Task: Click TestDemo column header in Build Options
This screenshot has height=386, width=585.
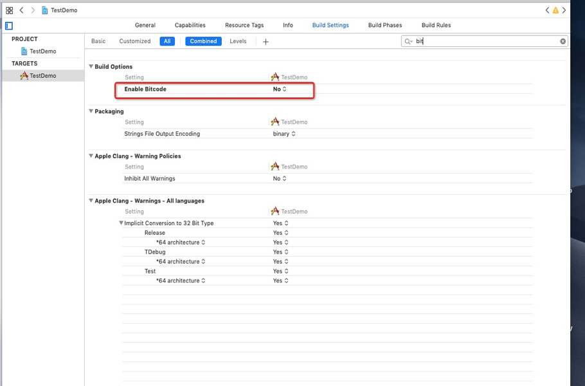Action: coord(289,77)
